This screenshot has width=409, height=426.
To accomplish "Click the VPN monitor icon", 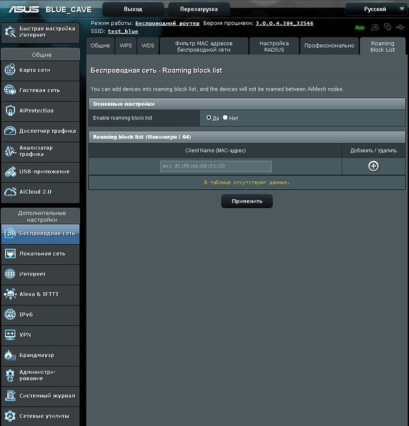I will pyautogui.click(x=10, y=335).
